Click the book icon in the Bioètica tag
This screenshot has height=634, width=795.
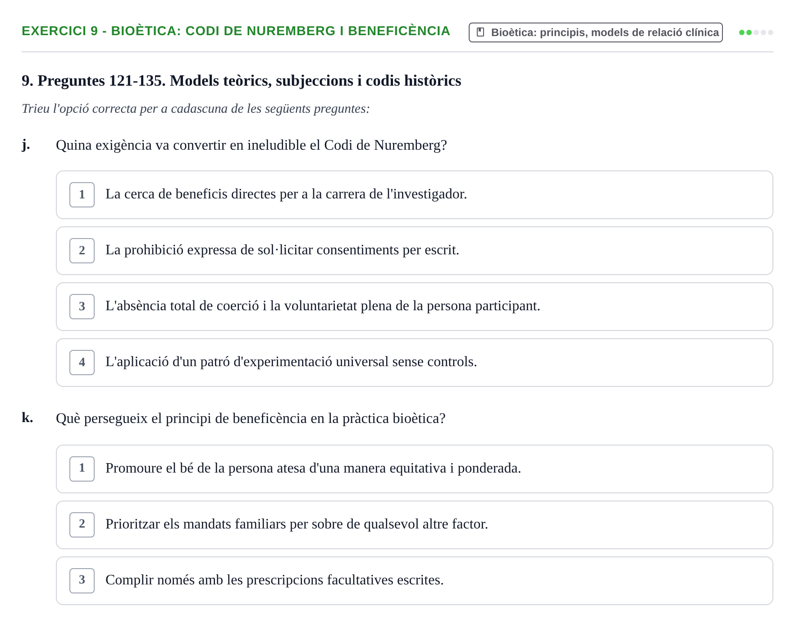coord(480,32)
